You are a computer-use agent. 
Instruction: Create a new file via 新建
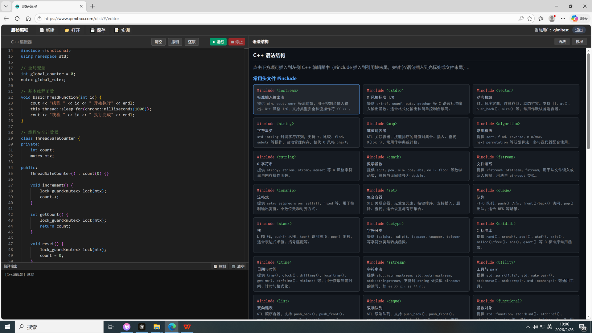point(47,30)
